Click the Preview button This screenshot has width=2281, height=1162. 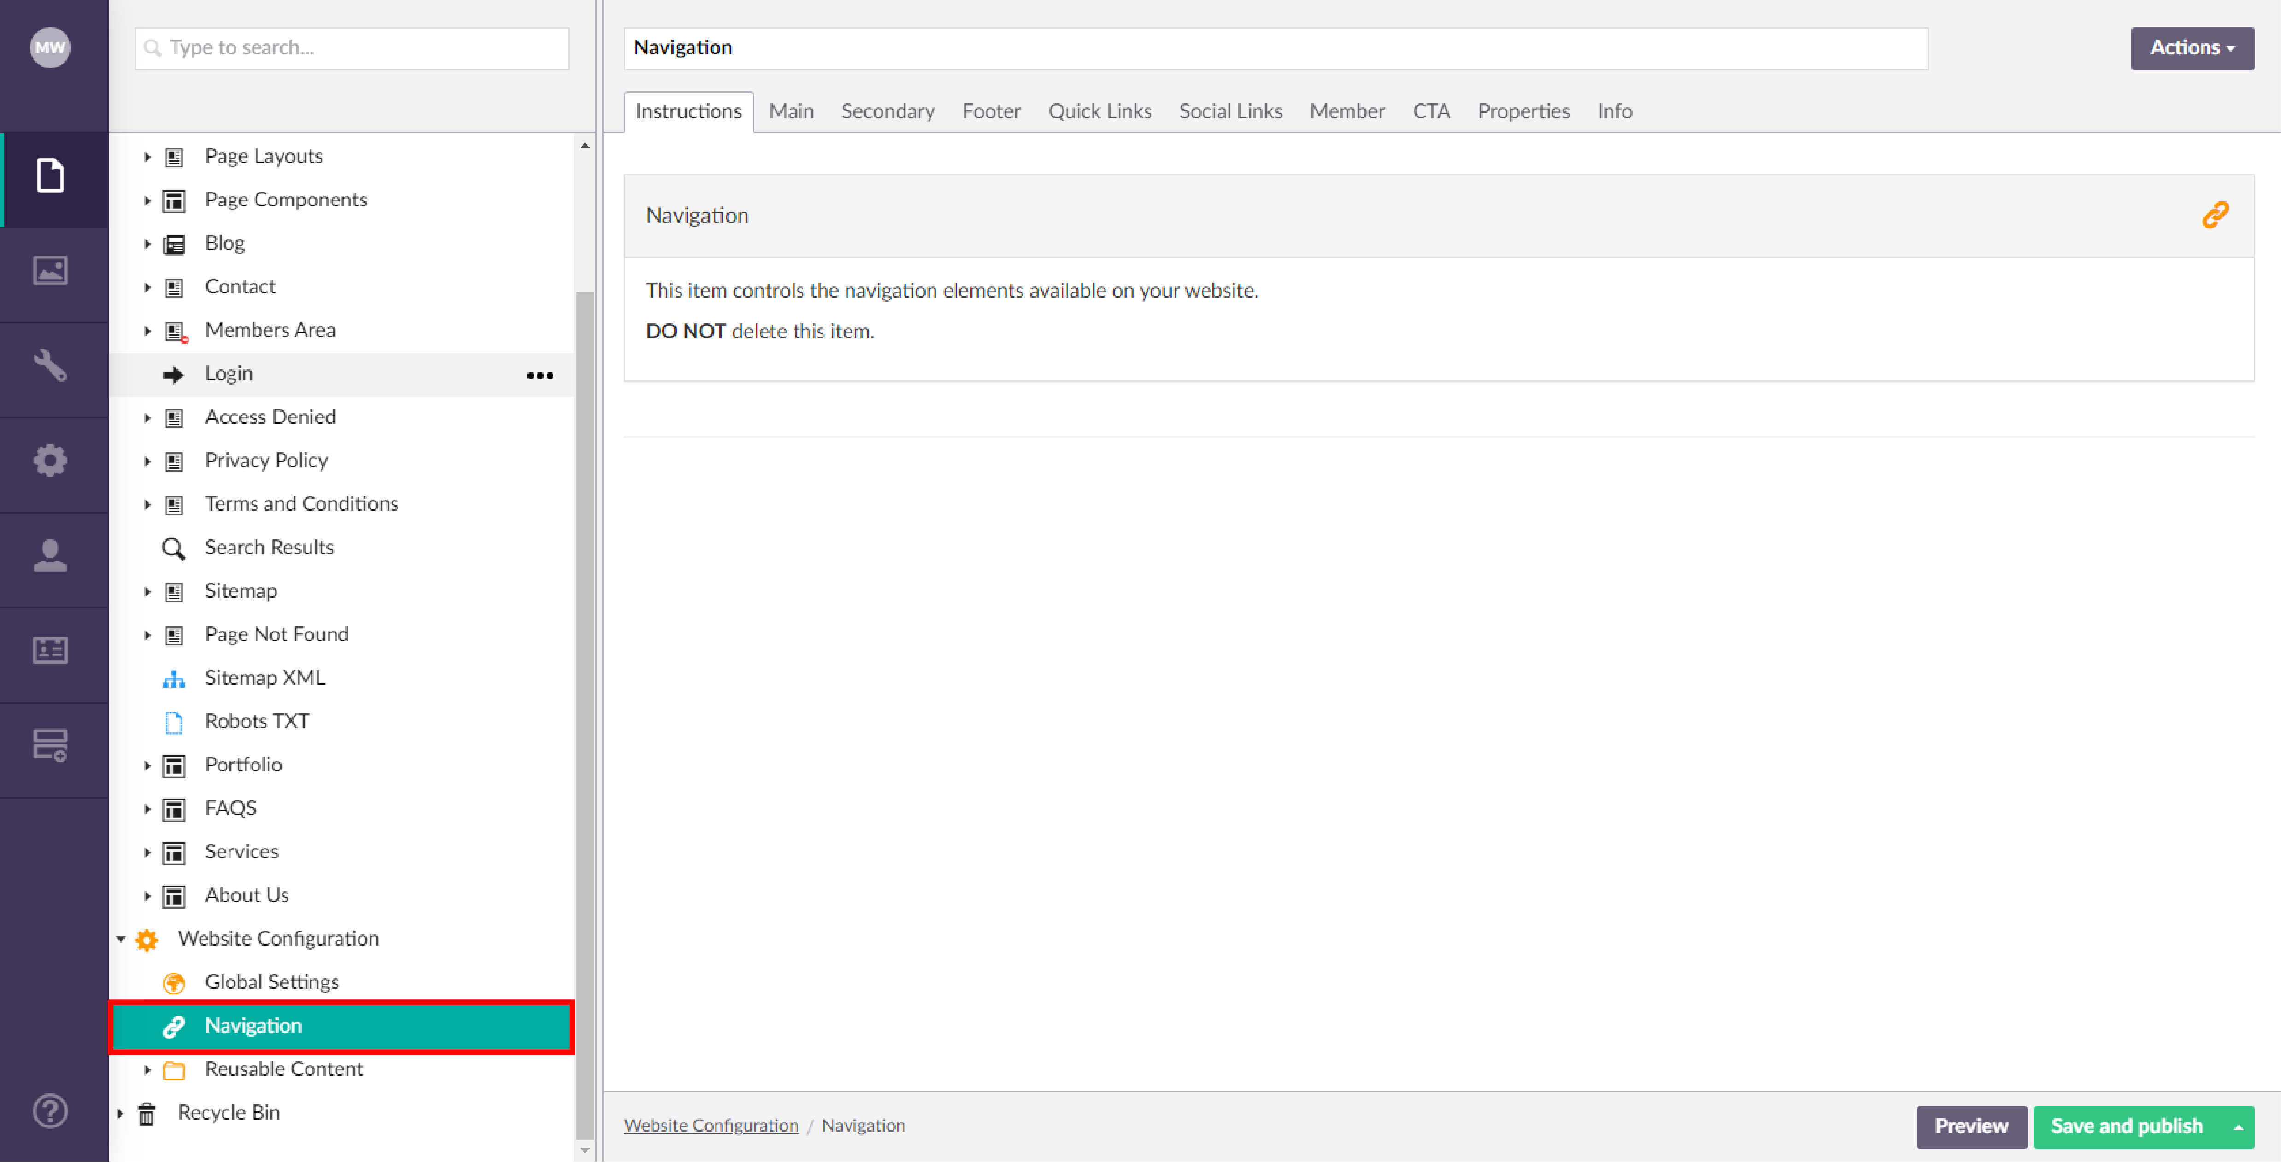pyautogui.click(x=1971, y=1127)
